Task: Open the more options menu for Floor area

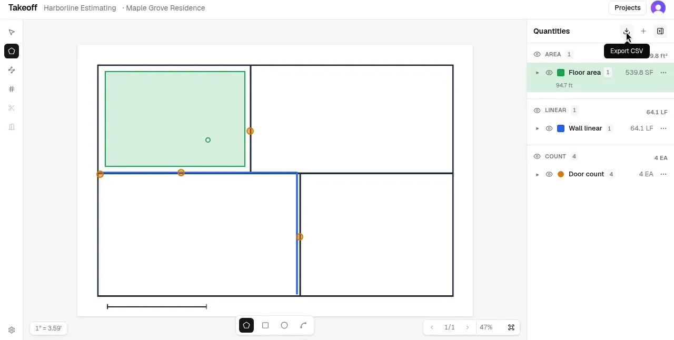Action: 663,73
